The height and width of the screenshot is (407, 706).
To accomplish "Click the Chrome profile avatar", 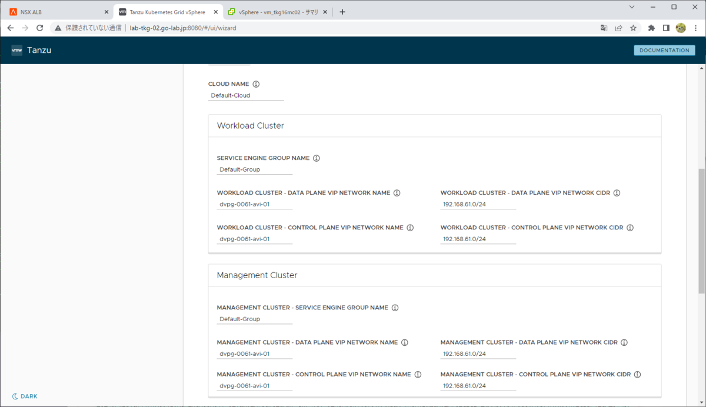I will tap(681, 28).
